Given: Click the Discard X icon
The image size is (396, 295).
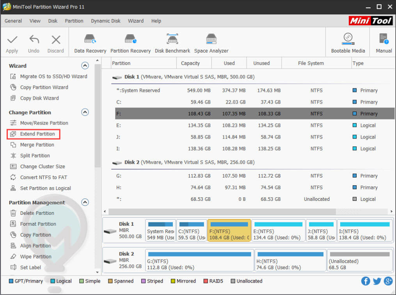Looking at the screenshot, I should pyautogui.click(x=56, y=40).
